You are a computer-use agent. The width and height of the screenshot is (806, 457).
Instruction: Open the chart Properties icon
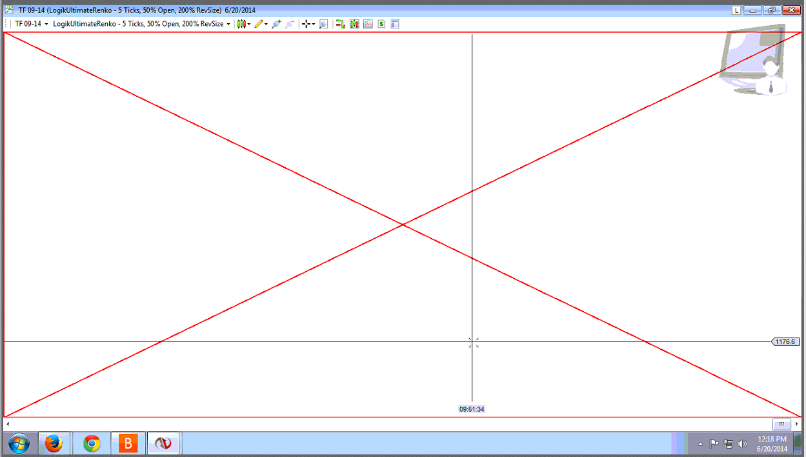pos(395,24)
